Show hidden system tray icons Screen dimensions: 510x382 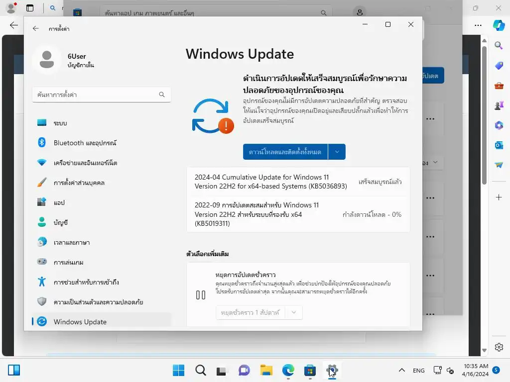[402, 370]
